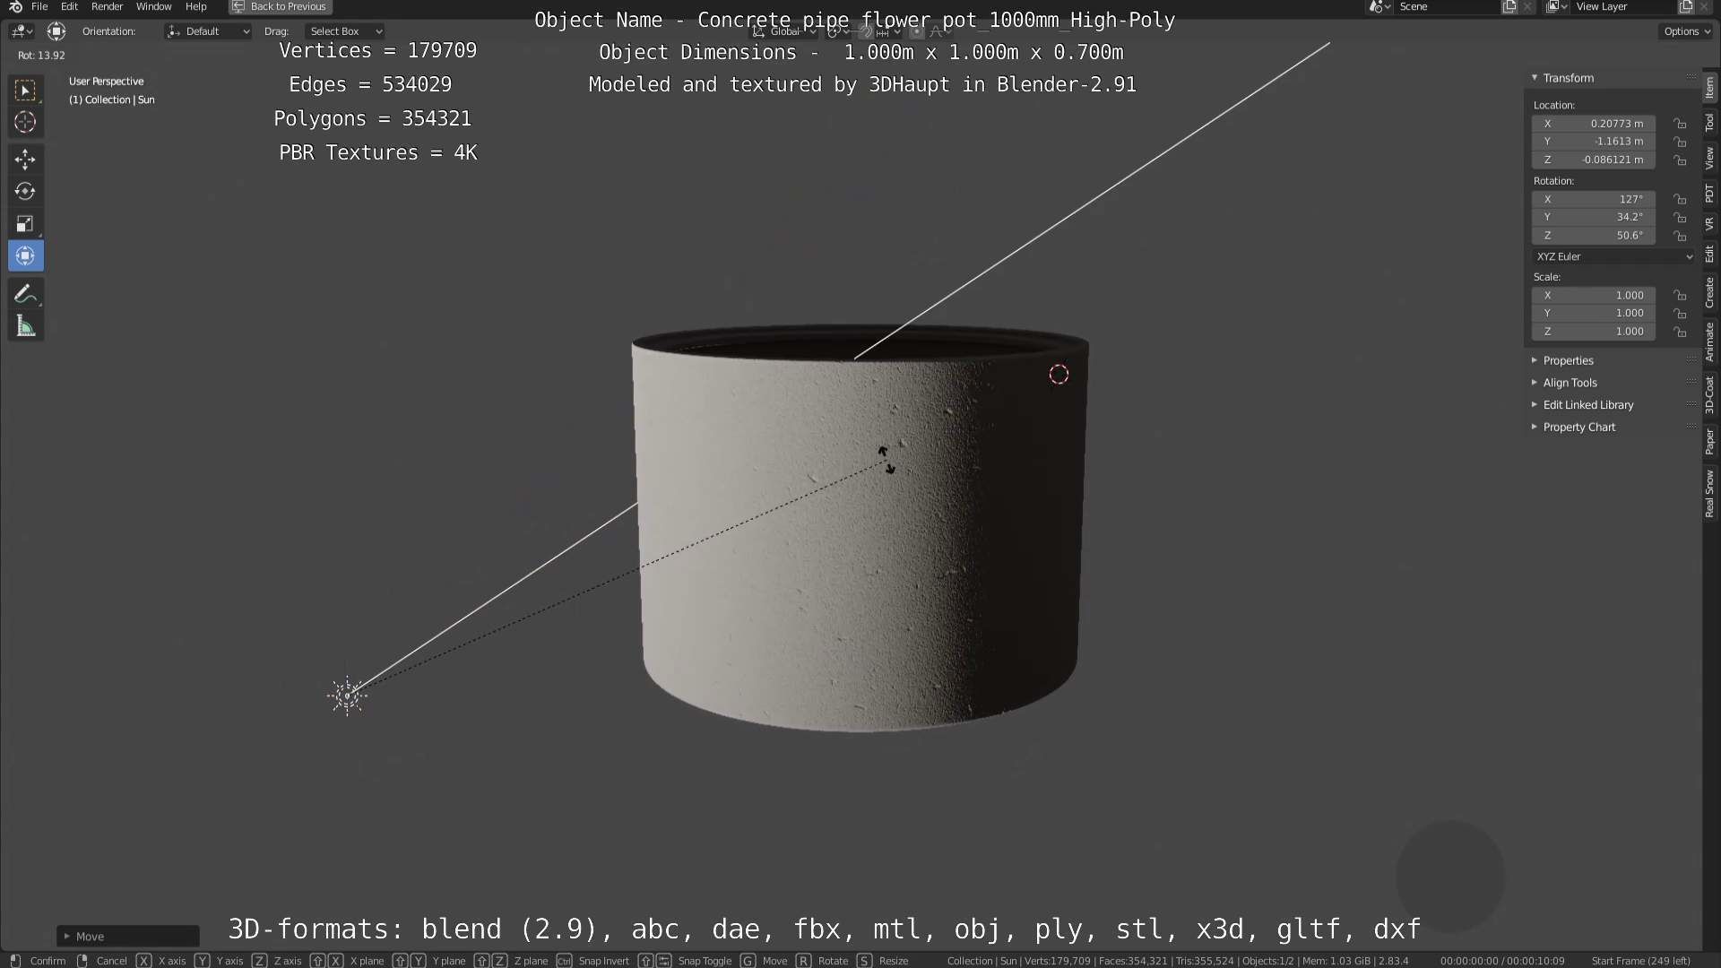
Task: Add a new View Layer
Action: click(1686, 6)
